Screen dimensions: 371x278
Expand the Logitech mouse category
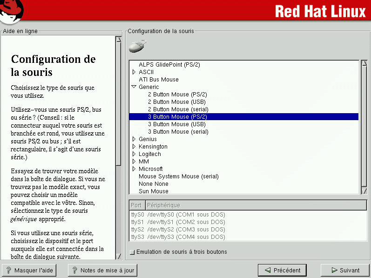(x=134, y=154)
